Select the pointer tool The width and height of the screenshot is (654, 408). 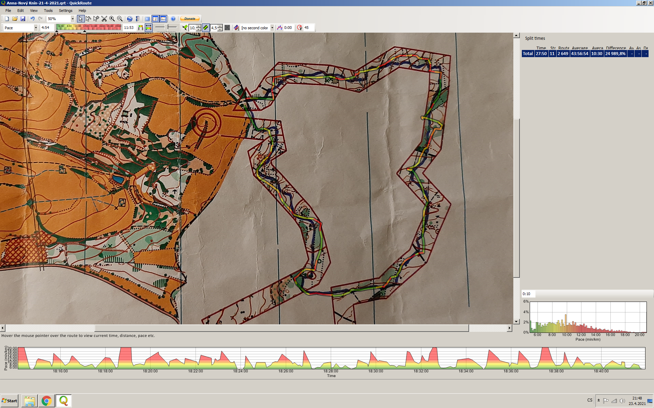(81, 19)
